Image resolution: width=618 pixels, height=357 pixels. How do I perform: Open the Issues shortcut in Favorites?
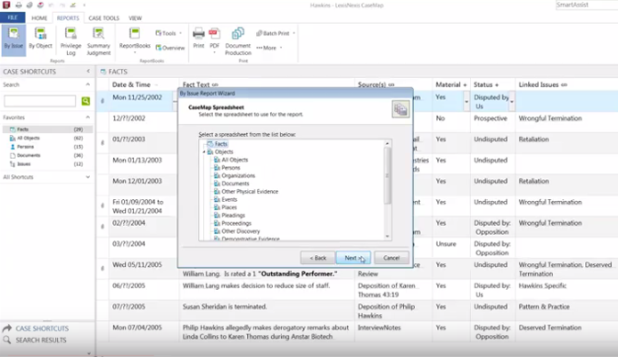48,164
